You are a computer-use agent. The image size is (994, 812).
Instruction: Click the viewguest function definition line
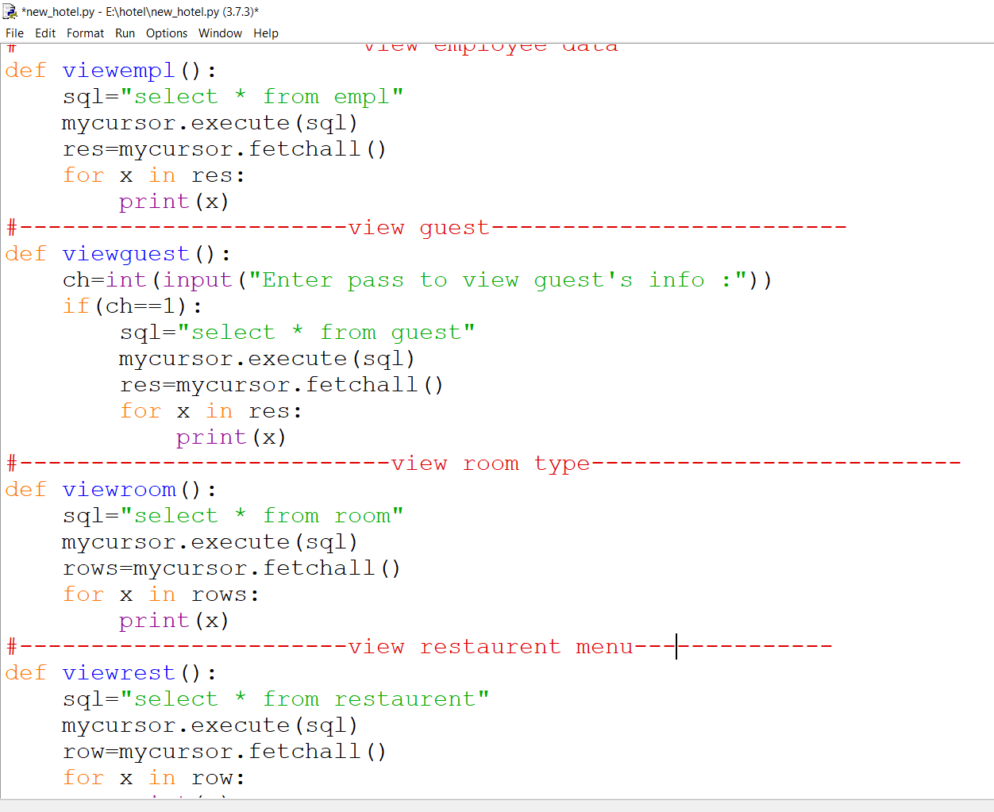(125, 253)
